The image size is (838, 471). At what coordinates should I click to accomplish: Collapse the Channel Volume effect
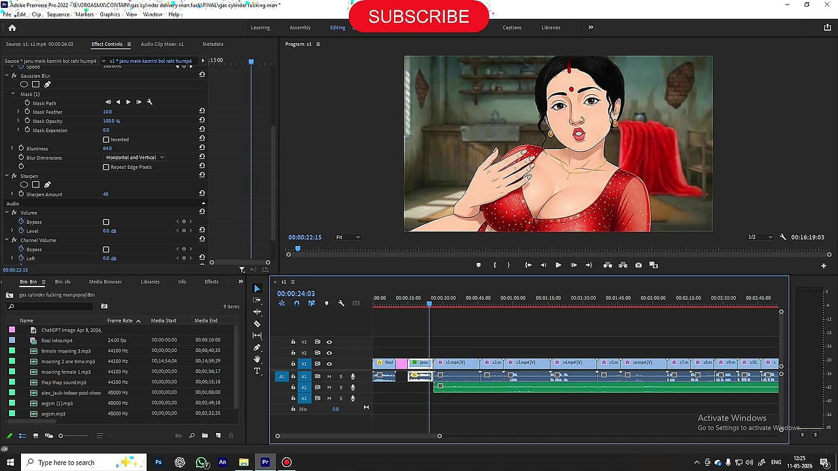pos(7,240)
